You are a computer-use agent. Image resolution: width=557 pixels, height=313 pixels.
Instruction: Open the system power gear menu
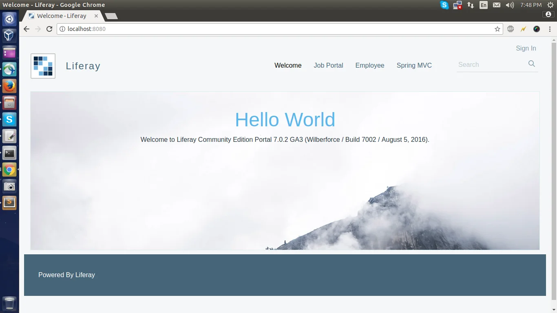click(550, 5)
